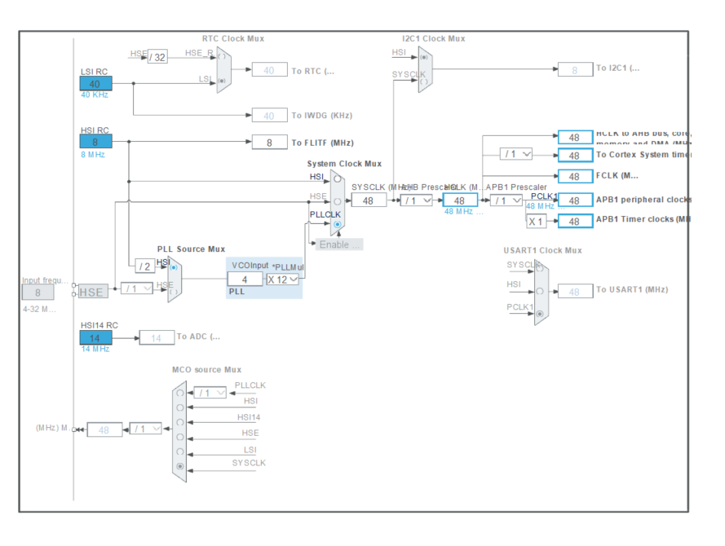The width and height of the screenshot is (725, 546).
Task: Select SYSCLK radio in I2C1 Clock Mux
Action: (424, 81)
